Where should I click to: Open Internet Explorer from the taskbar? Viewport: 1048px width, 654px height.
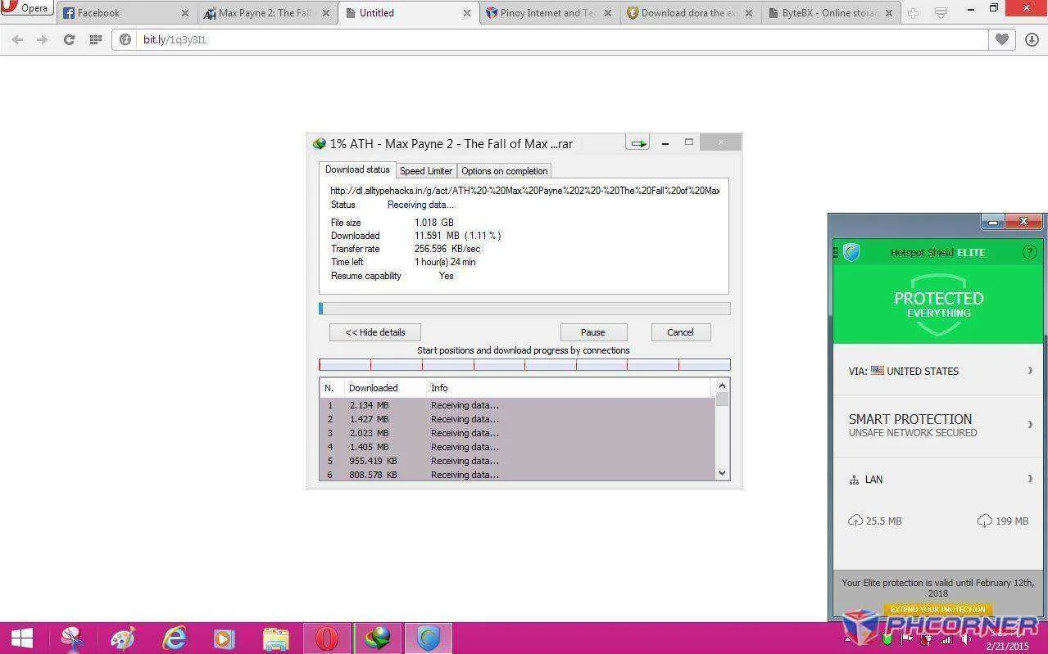click(174, 638)
